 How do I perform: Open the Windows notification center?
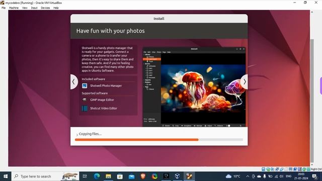click(314, 176)
